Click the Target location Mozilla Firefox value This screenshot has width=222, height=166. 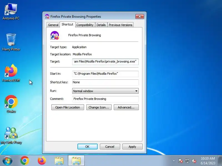click(82, 54)
